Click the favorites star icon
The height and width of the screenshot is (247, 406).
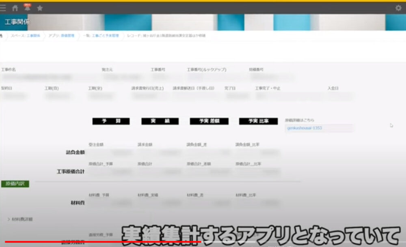(39, 7)
